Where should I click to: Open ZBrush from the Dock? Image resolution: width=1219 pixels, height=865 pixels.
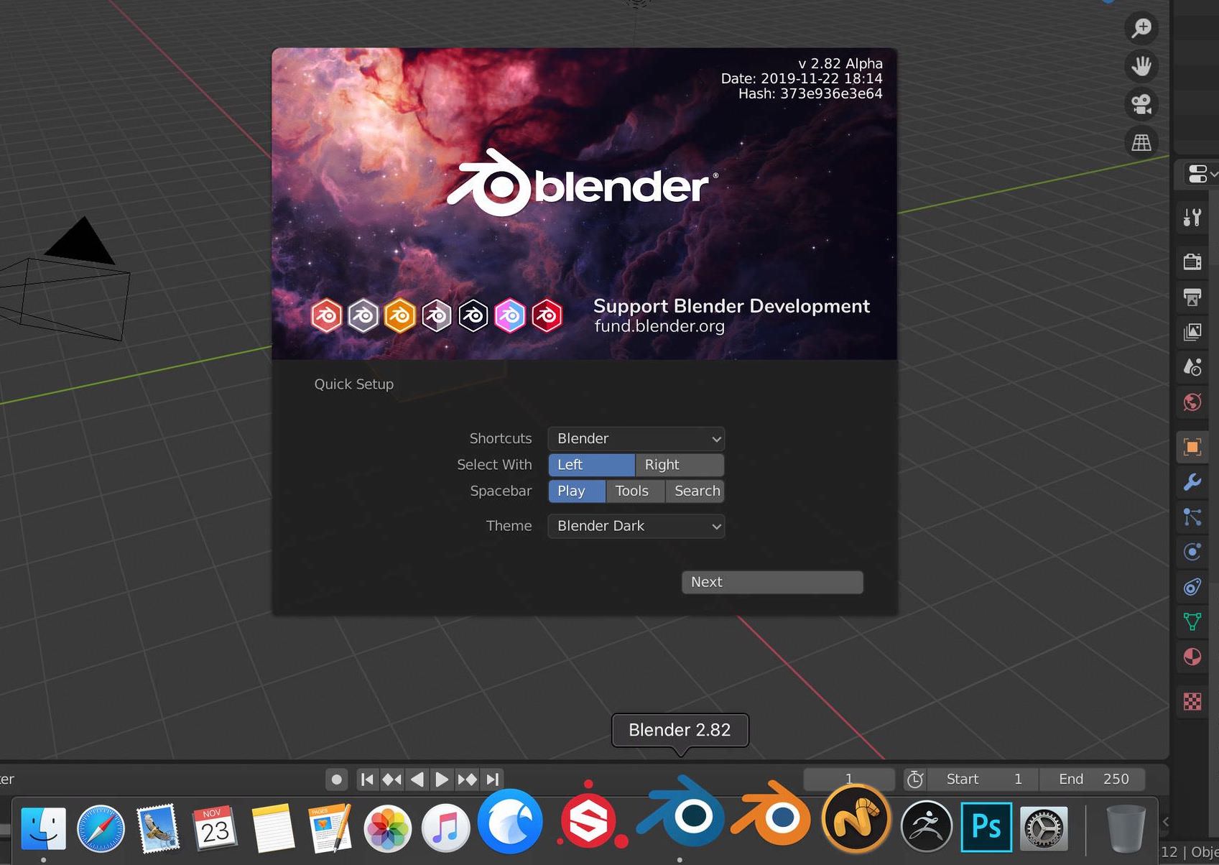click(927, 826)
